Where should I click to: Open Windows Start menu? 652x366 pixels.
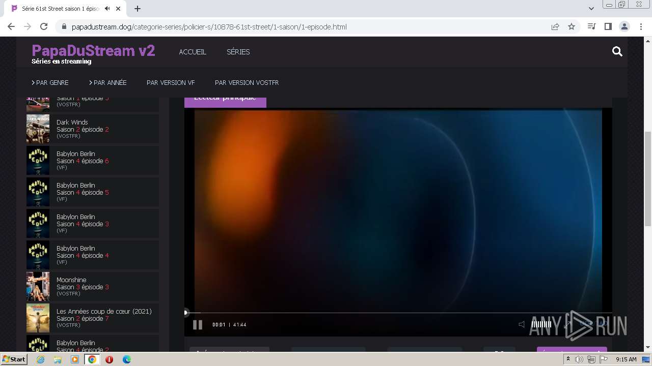[x=14, y=359]
